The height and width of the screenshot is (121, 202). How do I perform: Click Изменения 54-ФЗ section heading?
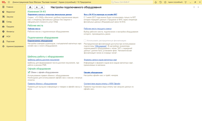37,12
